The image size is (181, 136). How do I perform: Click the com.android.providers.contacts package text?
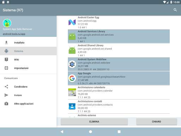pyautogui.click(x=95, y=104)
